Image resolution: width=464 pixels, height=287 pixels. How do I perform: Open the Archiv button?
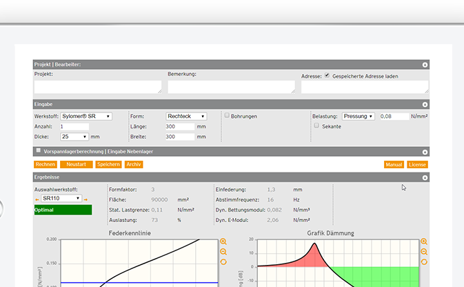(134, 164)
